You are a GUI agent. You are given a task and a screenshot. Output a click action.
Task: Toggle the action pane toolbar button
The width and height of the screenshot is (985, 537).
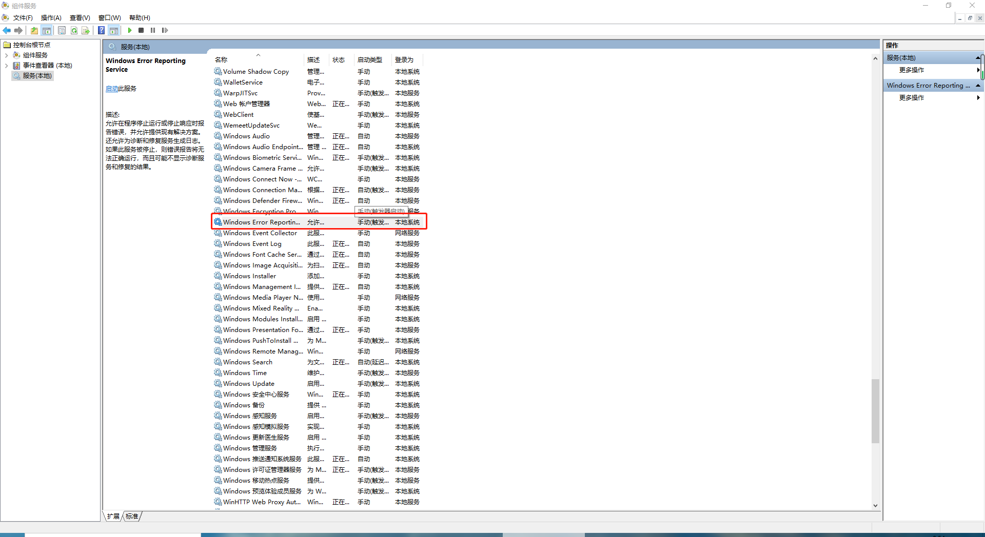[x=113, y=30]
